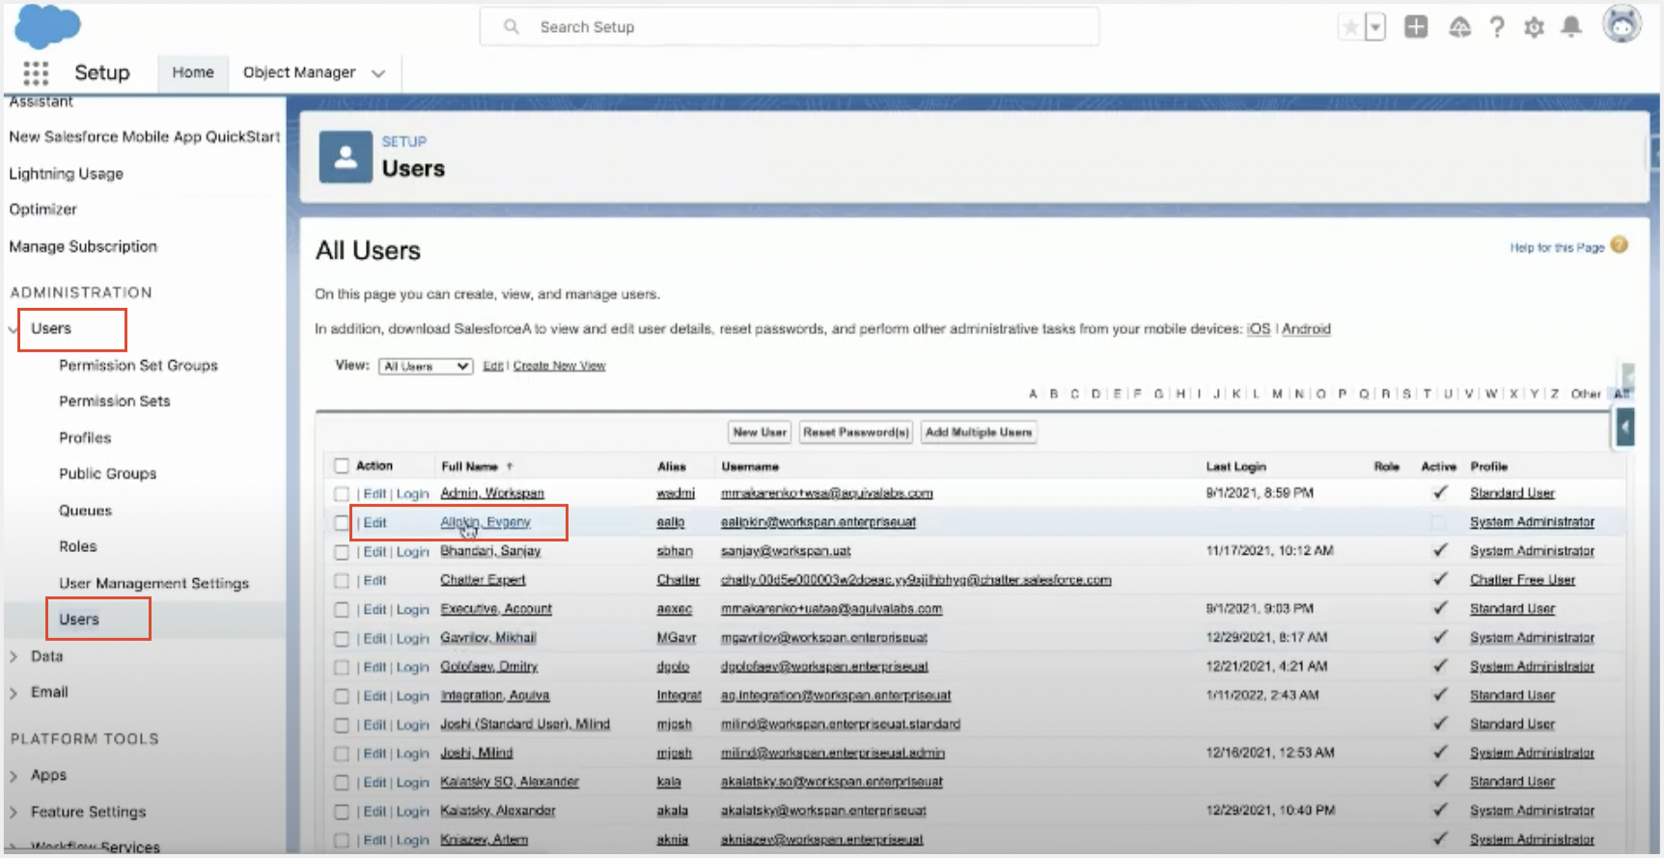Click the Create New View link
The width and height of the screenshot is (1664, 858).
pos(559,366)
